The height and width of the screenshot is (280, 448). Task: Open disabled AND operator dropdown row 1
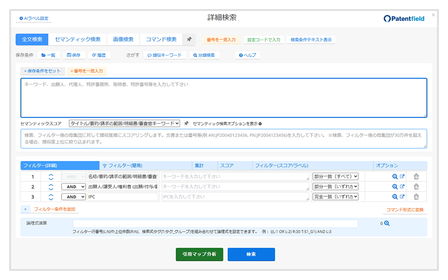(x=73, y=177)
